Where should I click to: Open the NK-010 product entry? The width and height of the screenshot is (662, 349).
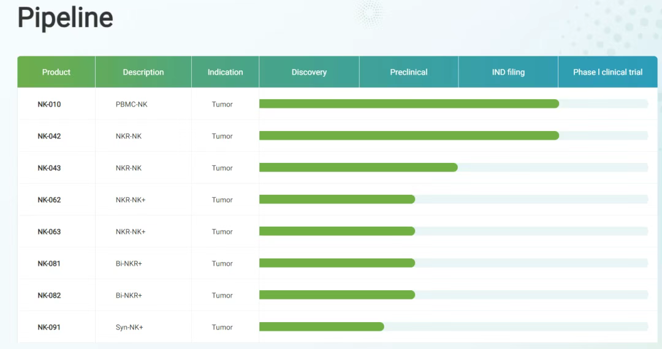[x=49, y=104]
